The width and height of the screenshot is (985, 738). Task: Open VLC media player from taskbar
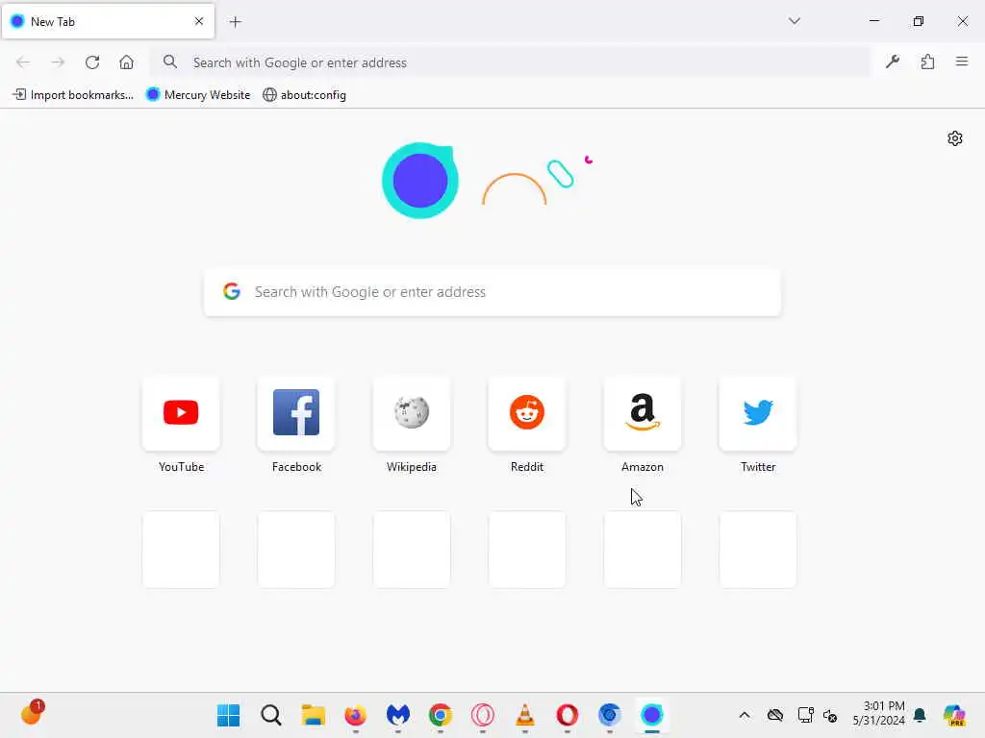(x=525, y=715)
